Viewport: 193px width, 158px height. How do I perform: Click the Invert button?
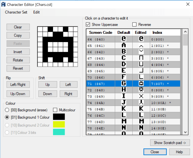coord(18,52)
